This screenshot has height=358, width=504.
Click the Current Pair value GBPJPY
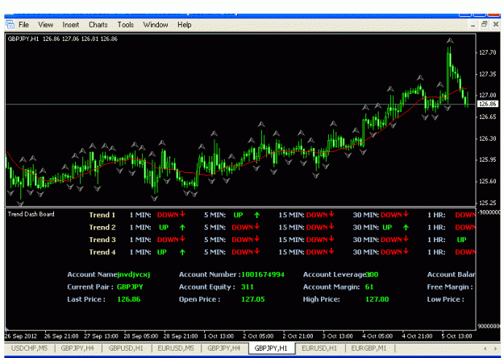click(130, 286)
